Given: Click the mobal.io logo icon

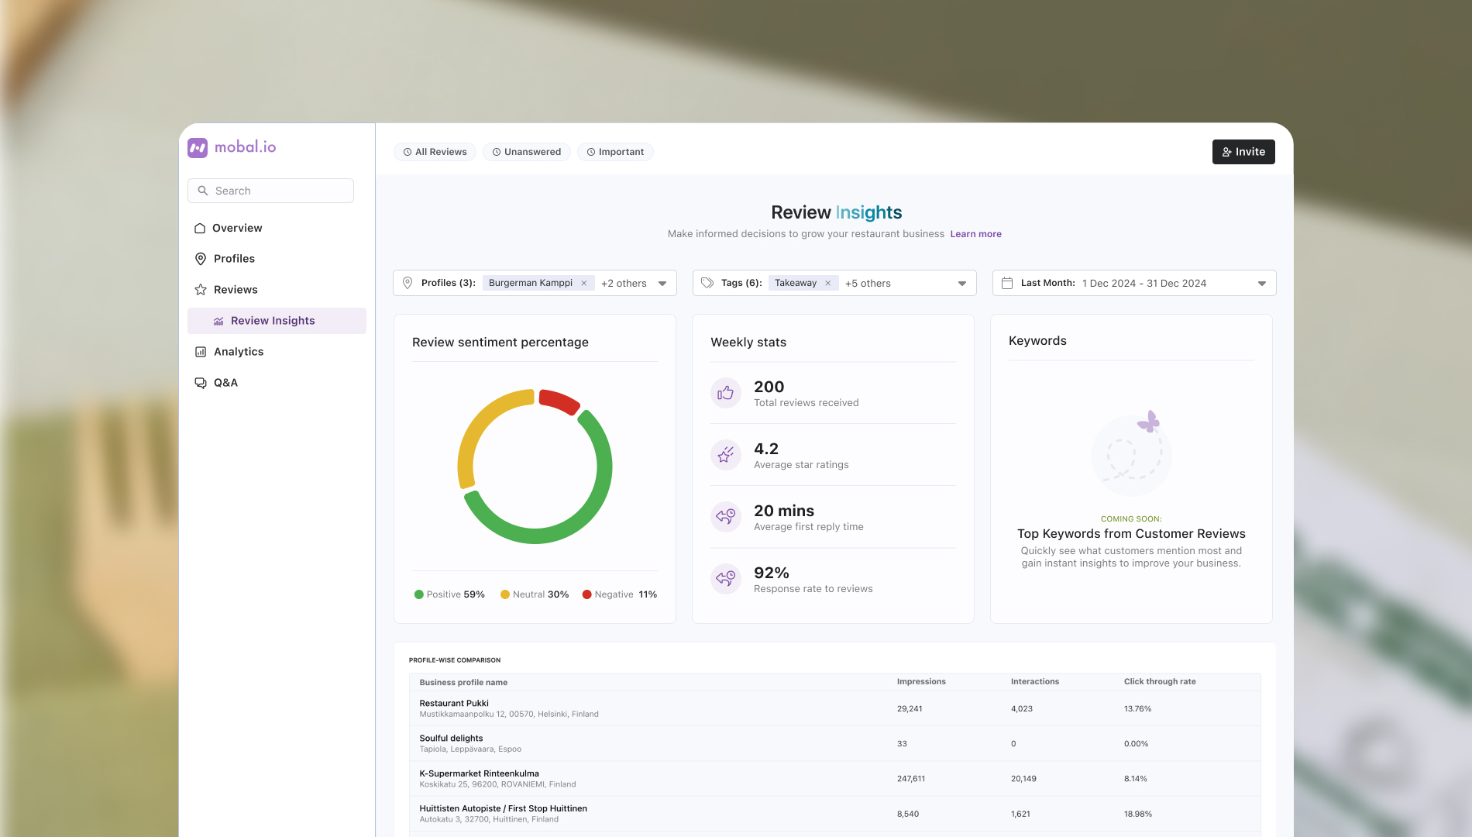Looking at the screenshot, I should 198,147.
